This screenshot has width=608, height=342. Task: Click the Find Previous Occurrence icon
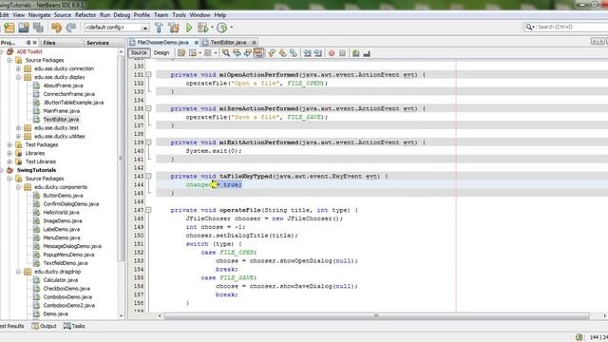[x=237, y=53]
